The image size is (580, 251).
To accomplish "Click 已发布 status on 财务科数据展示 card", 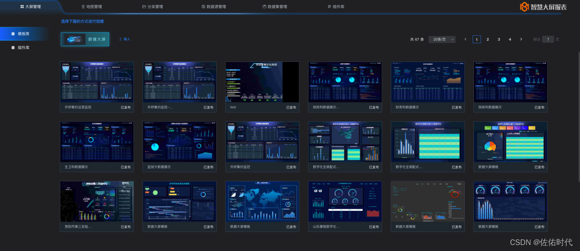I will tap(457, 108).
